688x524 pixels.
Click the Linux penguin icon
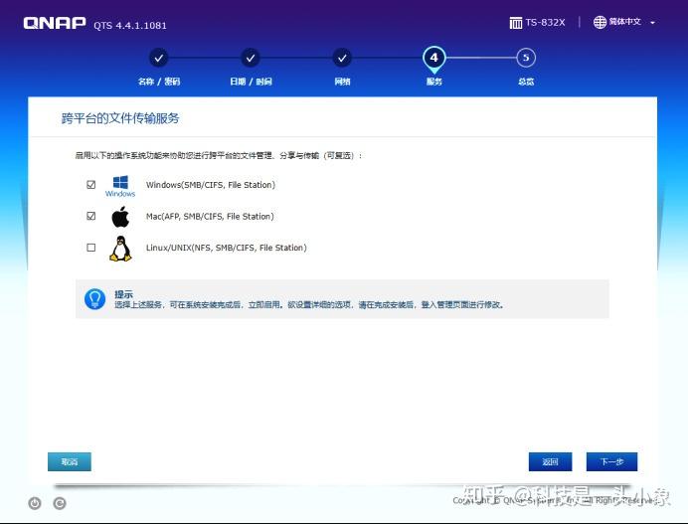(x=120, y=249)
